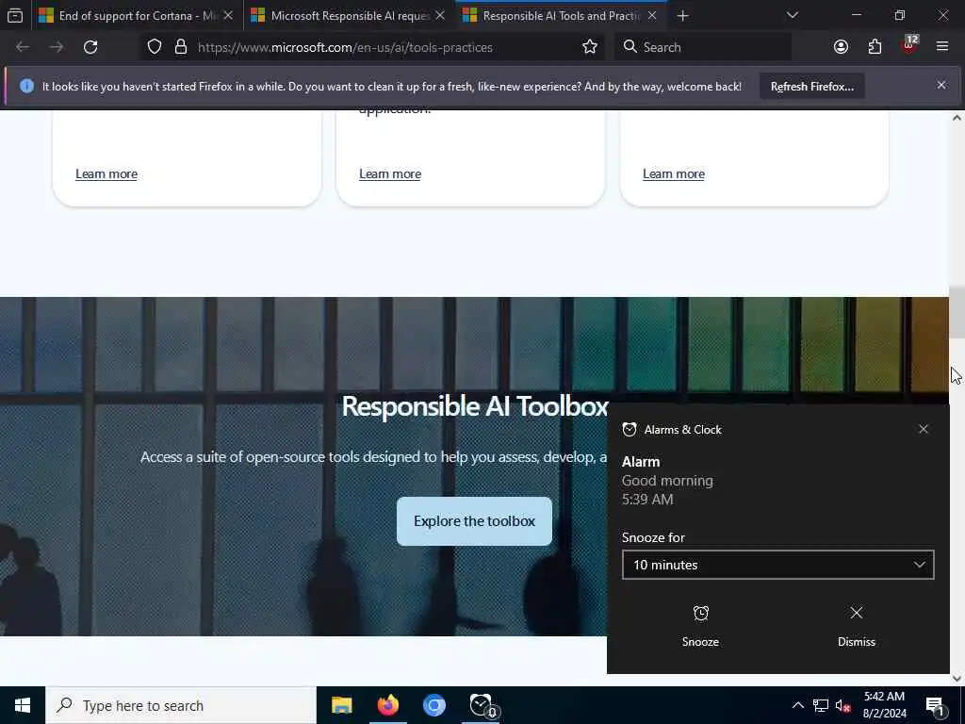
Task: Click the scrollbar down arrow
Action: (957, 679)
